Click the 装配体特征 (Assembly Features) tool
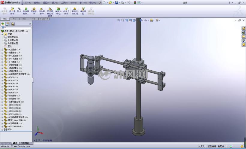 58,11
